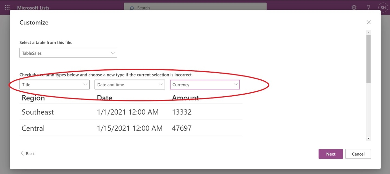390x174 pixels.
Task: Close the Customize dialog with X
Action: click(x=368, y=22)
